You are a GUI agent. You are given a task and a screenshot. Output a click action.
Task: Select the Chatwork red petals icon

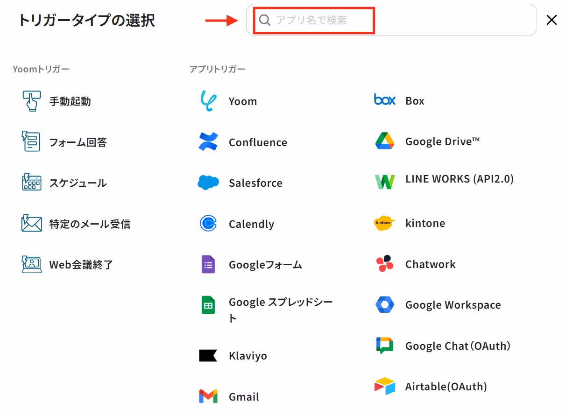pos(385,264)
